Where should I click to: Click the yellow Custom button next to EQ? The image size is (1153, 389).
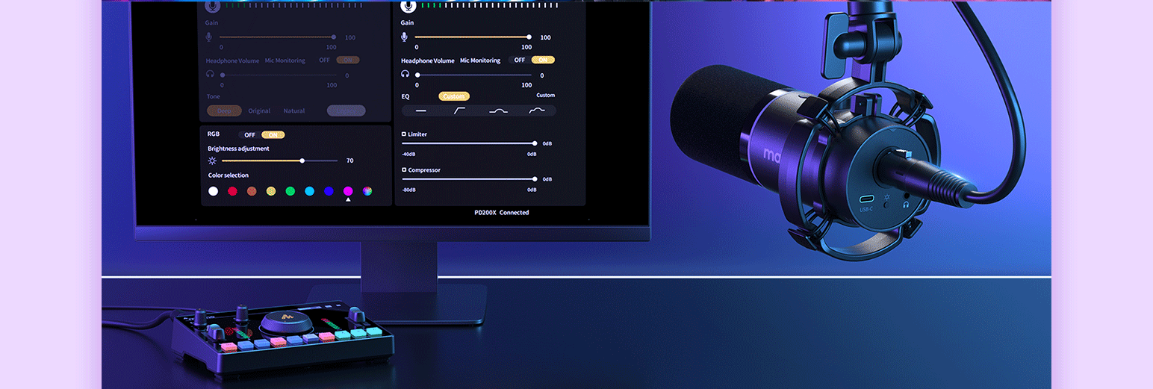pyautogui.click(x=454, y=96)
